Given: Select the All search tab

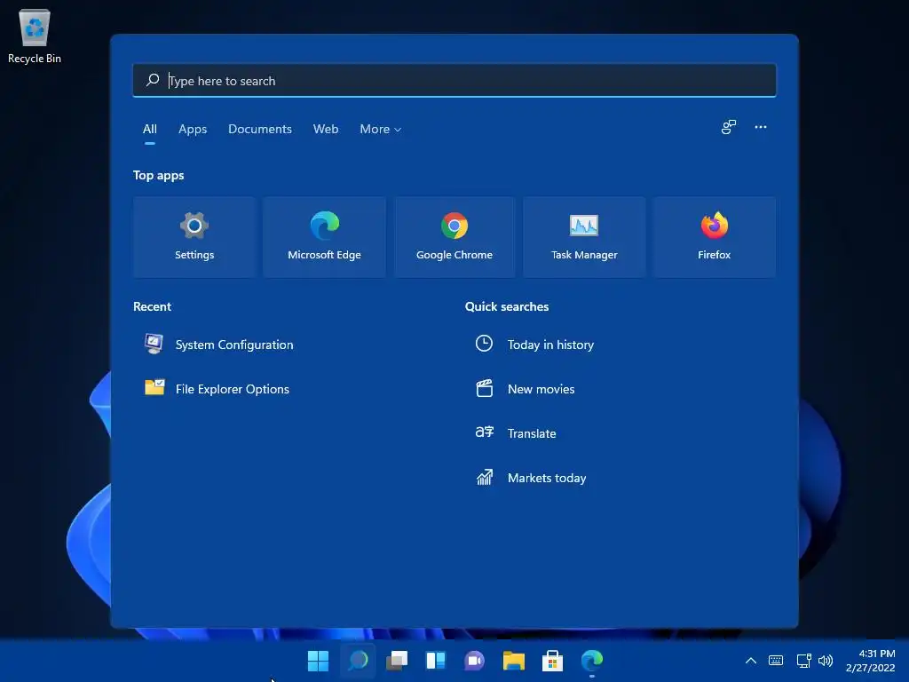Looking at the screenshot, I should point(149,129).
